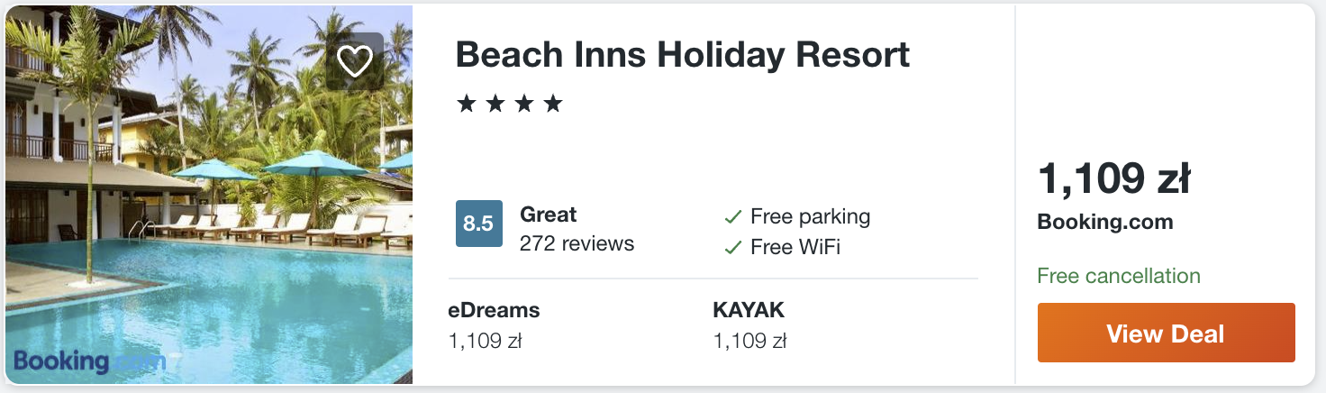The height and width of the screenshot is (393, 1326).
Task: Click the Free parking amenity text
Action: pyautogui.click(x=810, y=216)
